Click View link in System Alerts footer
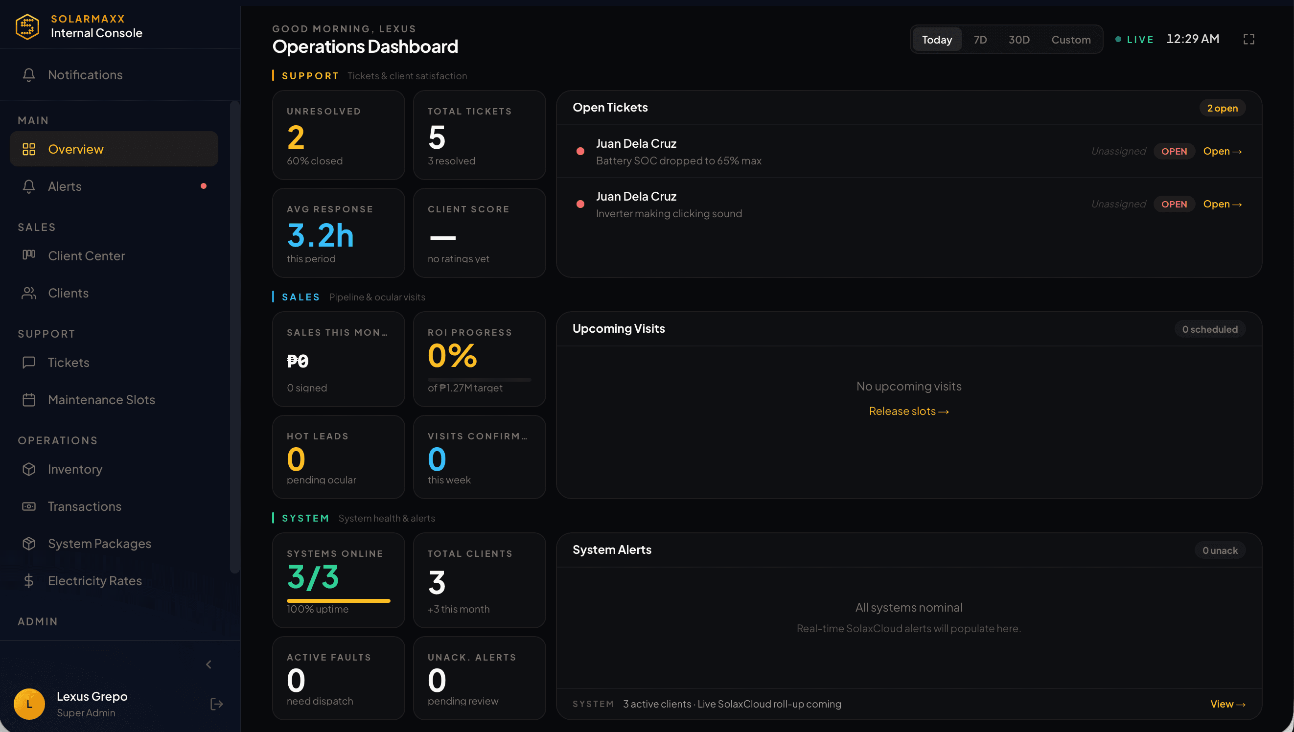The width and height of the screenshot is (1294, 732). (x=1228, y=704)
